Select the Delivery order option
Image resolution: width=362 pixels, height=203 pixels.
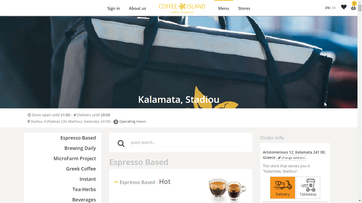[x=282, y=188]
